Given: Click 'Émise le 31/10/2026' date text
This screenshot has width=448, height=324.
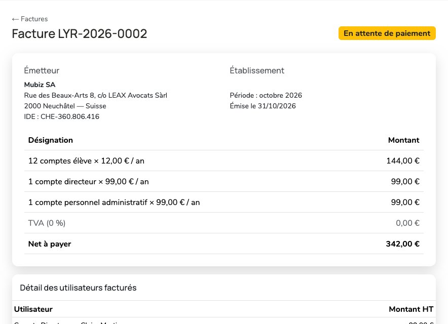Looking at the screenshot, I should (263, 106).
